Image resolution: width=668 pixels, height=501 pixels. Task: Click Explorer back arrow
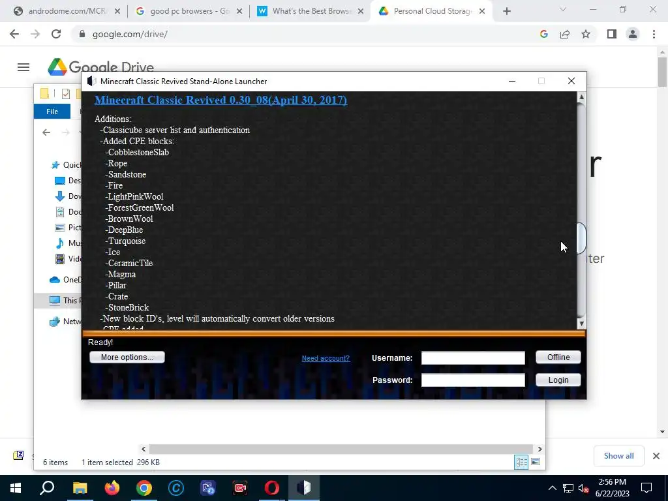click(x=46, y=132)
